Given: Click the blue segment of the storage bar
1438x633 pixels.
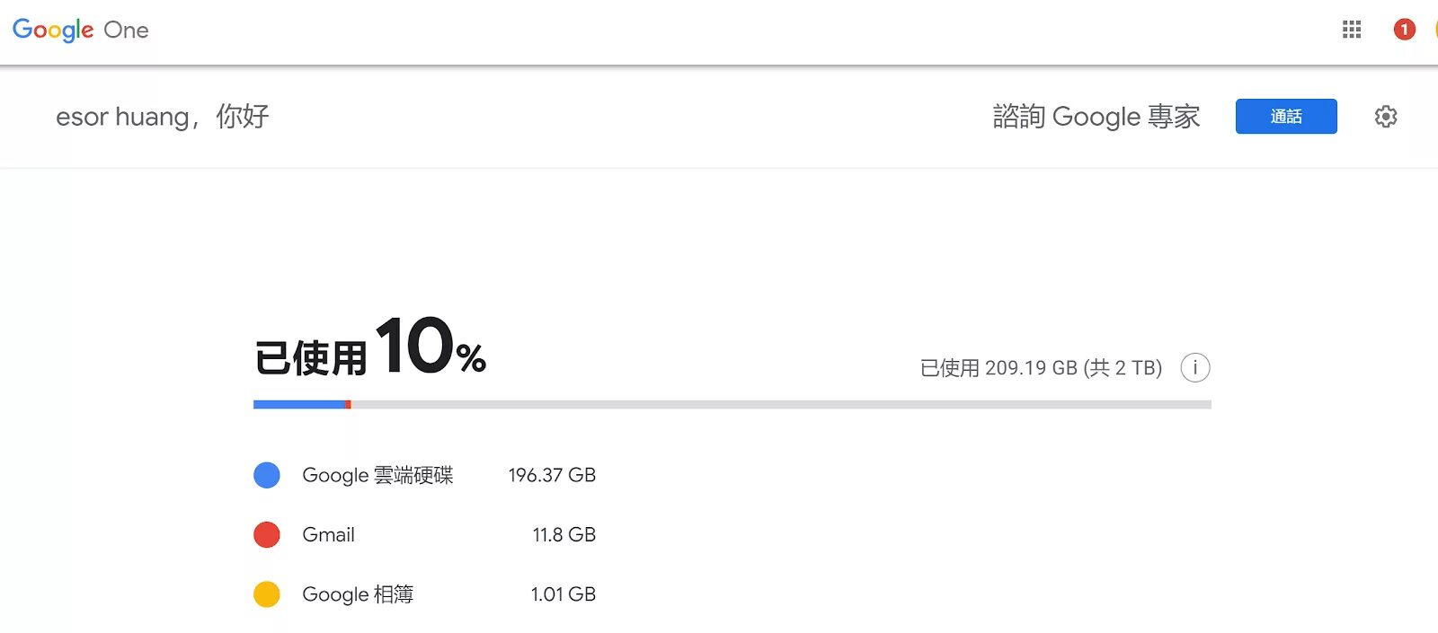Looking at the screenshot, I should (x=299, y=405).
